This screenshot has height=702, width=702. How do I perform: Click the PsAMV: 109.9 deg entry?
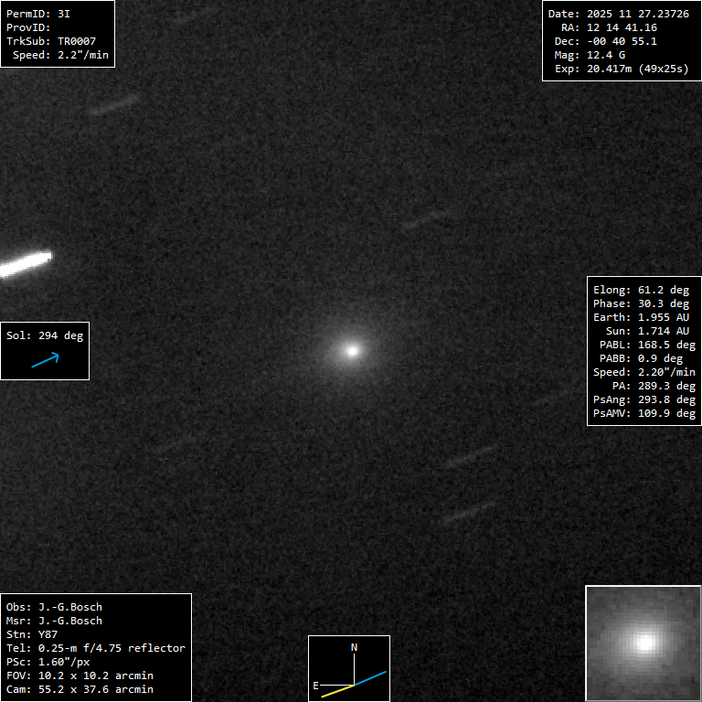[643, 413]
